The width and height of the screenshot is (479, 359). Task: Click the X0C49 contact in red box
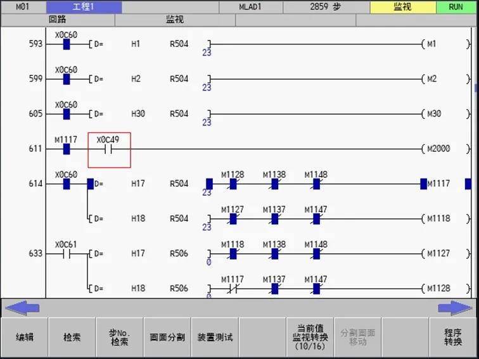click(109, 149)
